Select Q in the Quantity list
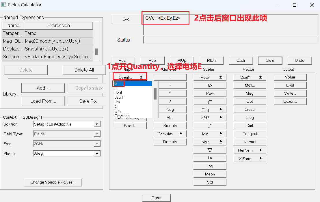320x202 pixels. 133,106
